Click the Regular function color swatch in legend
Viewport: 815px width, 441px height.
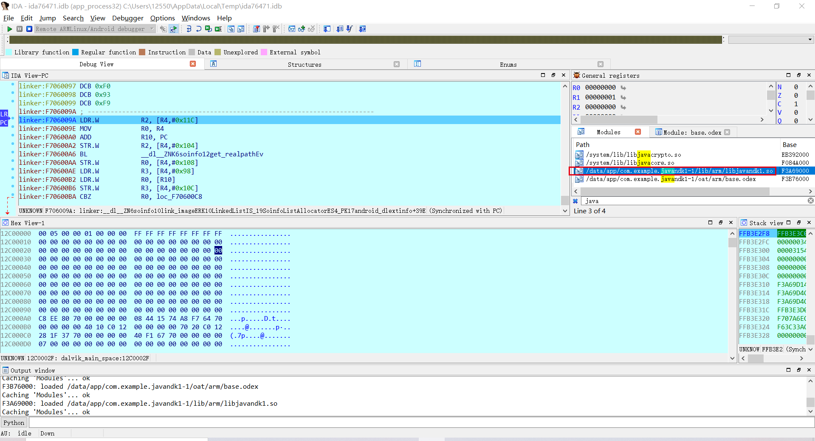tap(76, 52)
